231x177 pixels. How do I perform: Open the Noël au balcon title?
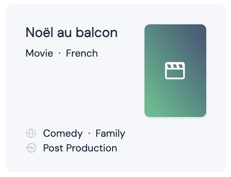71,33
